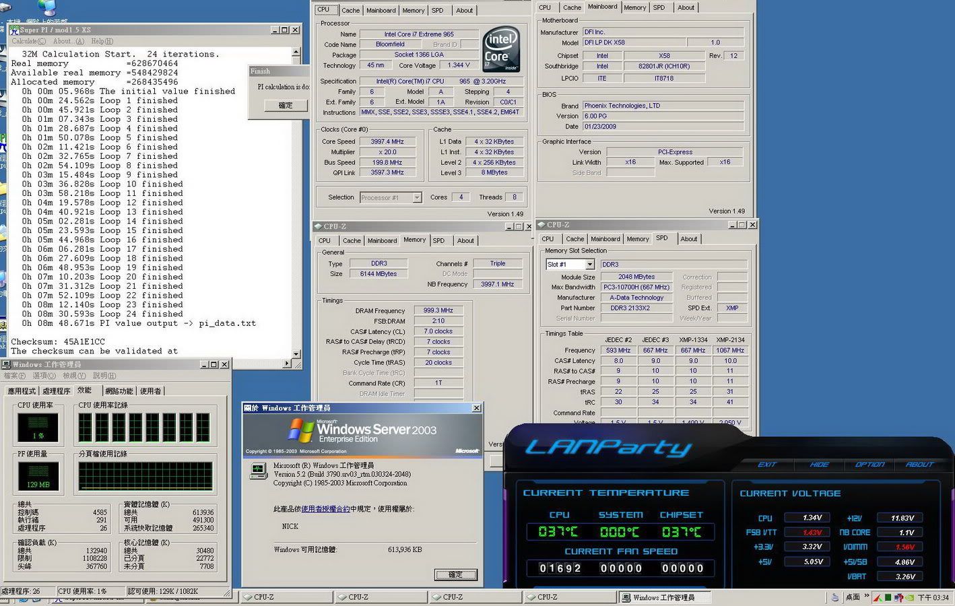Click the taskbar clock 下午 03:34
The image size is (955, 606).
tap(933, 597)
